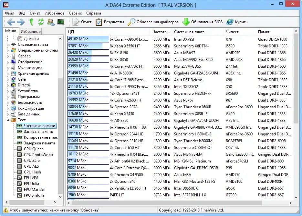Click the 45162 МБ/с result bar
Image resolution: width=302 pixels, height=216 pixels.
(x=88, y=39)
